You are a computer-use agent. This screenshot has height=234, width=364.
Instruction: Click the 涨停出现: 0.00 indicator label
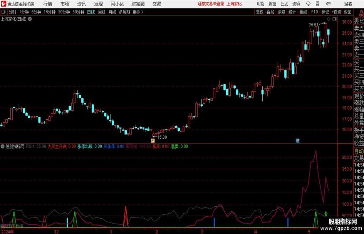tap(90, 146)
